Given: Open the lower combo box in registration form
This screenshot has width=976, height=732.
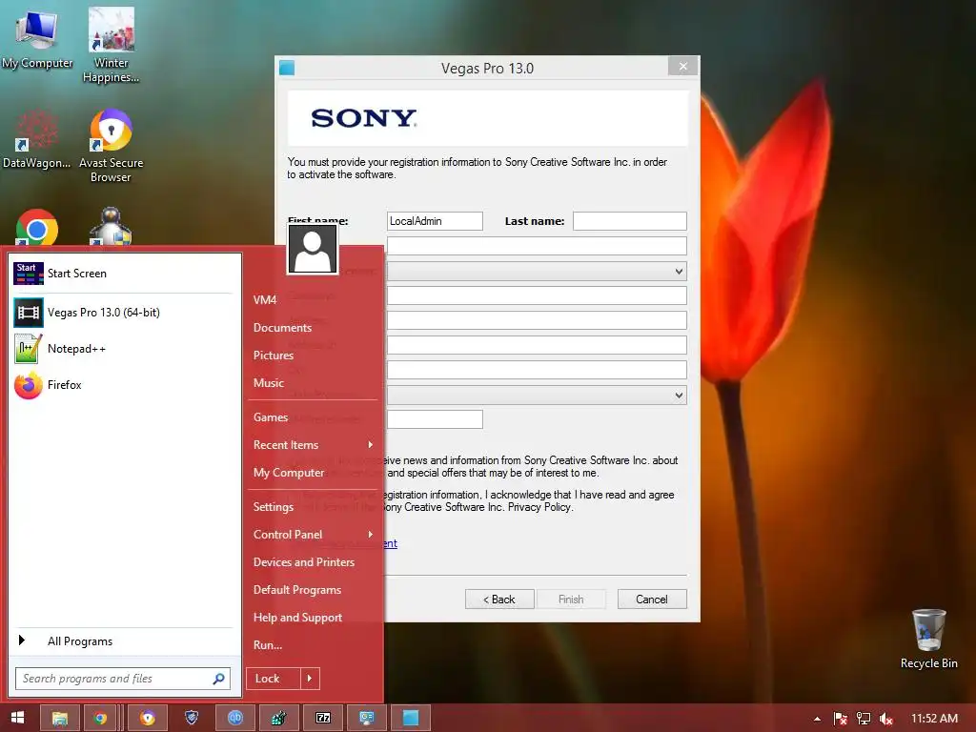Looking at the screenshot, I should (x=537, y=396).
